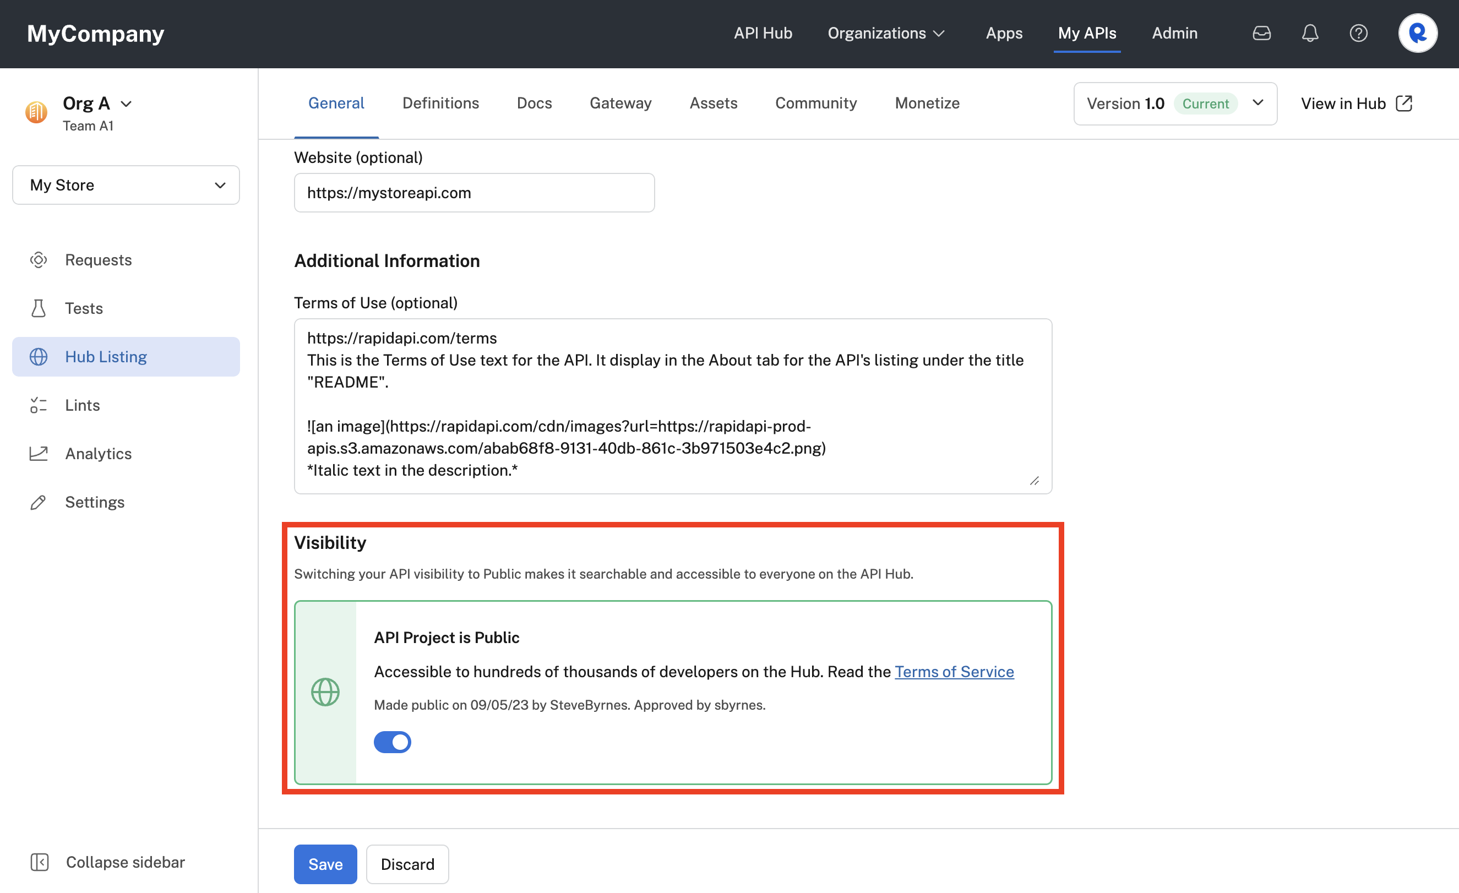1459x893 pixels.
Task: Open the Terms of Service link
Action: [x=954, y=672]
